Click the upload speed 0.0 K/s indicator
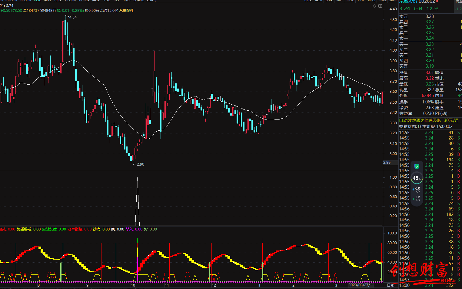Viewport: 462px width, 289px height. coord(417,190)
